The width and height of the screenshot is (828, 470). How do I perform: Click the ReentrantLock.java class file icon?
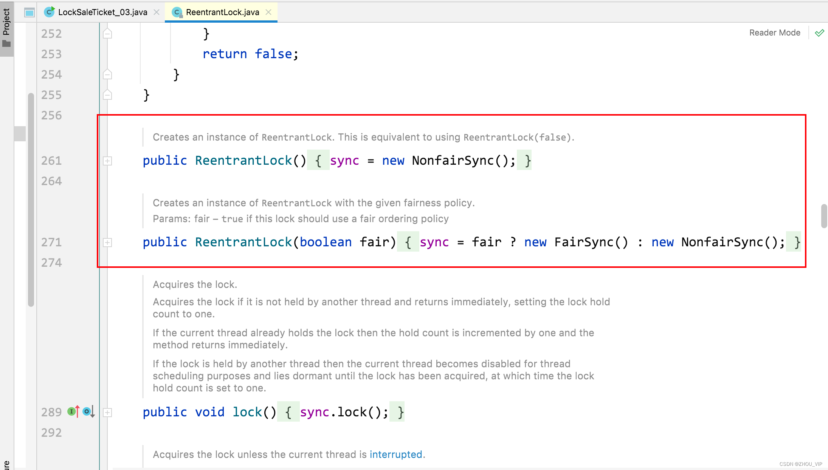click(177, 12)
